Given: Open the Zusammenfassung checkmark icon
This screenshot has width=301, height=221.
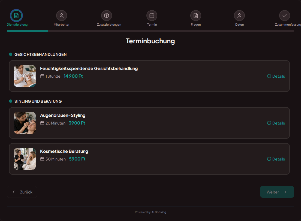Looking at the screenshot, I should [x=285, y=16].
